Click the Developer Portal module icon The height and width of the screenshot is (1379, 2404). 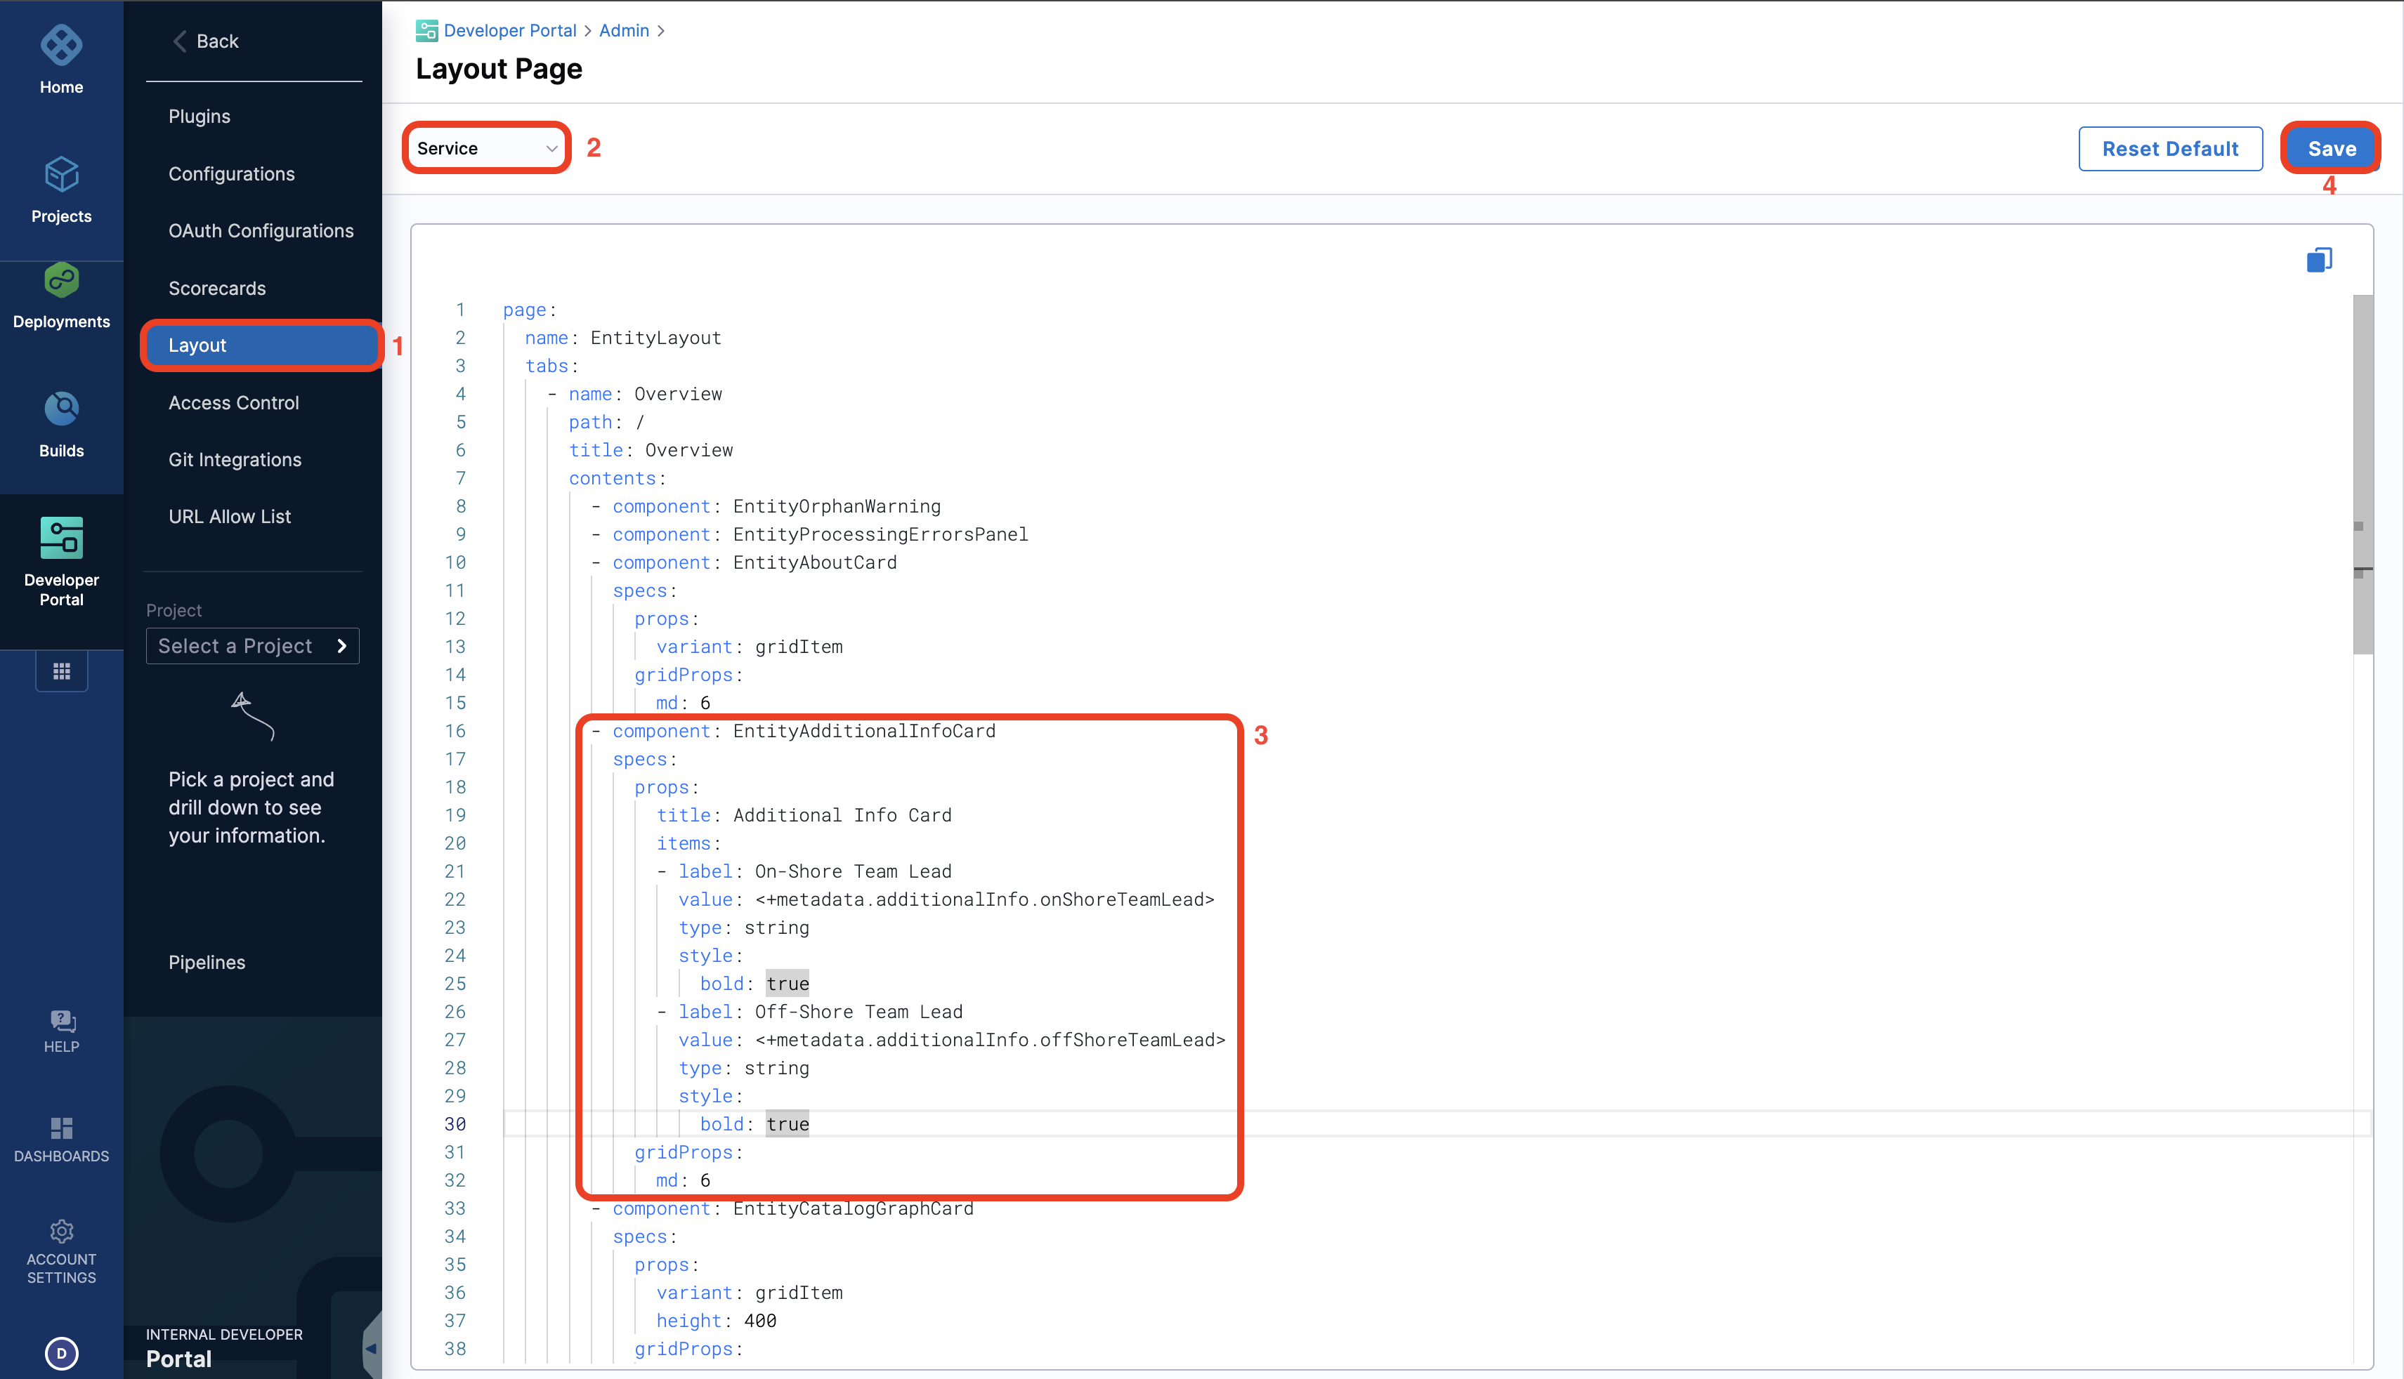(62, 538)
